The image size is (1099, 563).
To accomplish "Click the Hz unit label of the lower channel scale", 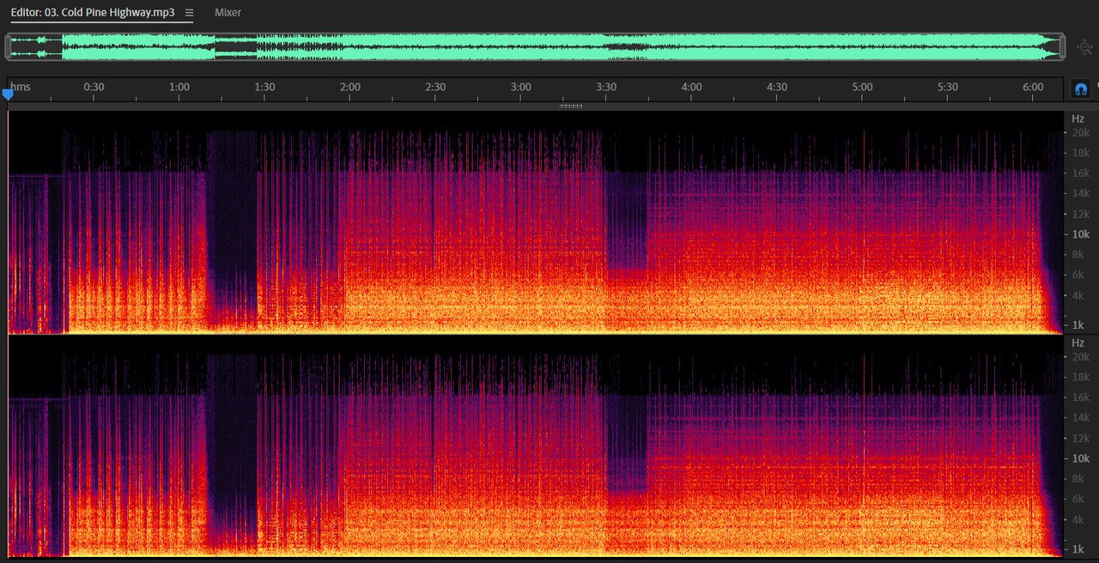I will point(1078,342).
